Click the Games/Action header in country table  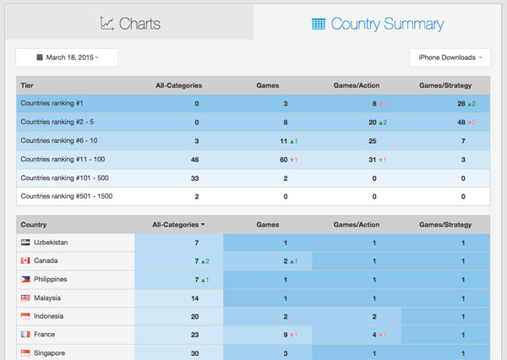point(357,225)
